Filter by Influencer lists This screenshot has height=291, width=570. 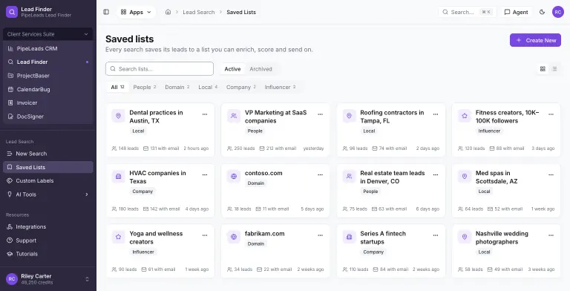[280, 87]
